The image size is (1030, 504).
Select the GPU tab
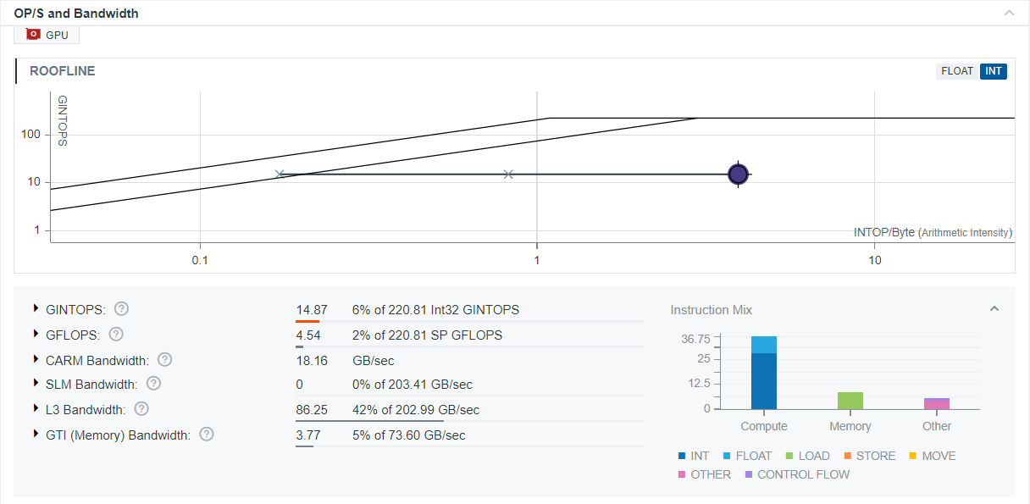(47, 35)
